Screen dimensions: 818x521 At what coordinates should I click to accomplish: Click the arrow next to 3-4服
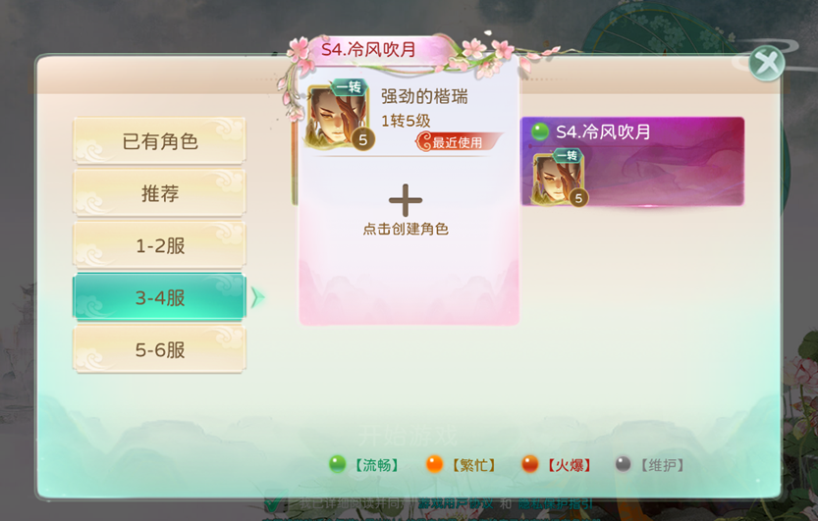click(257, 297)
